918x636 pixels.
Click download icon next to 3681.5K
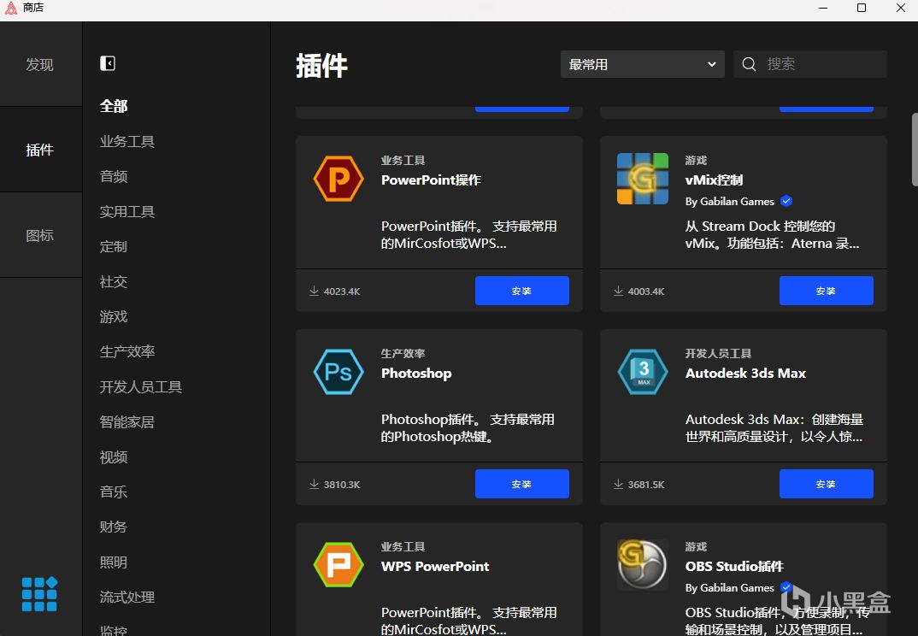618,485
